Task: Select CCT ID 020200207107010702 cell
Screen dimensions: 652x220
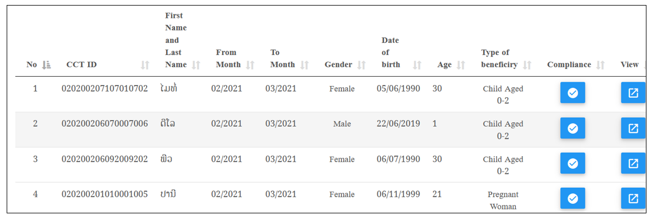Action: (105, 88)
